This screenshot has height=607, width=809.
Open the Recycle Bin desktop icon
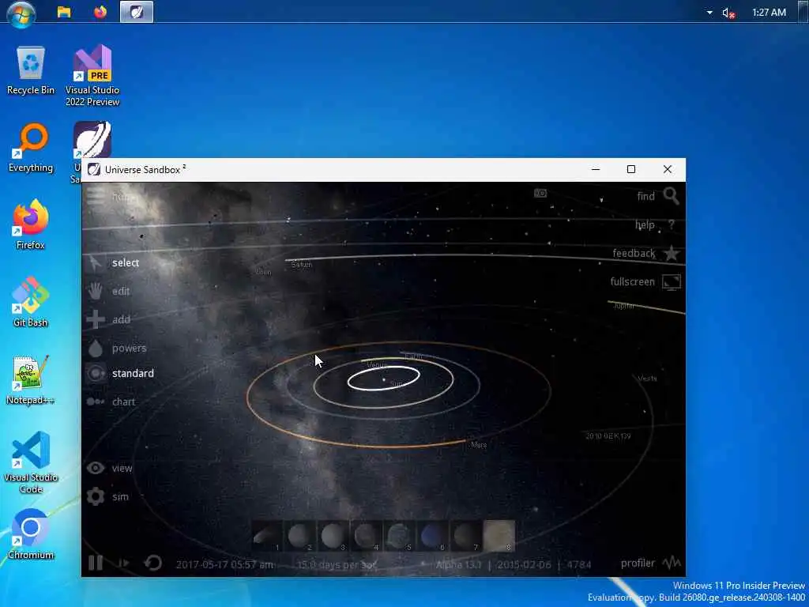pos(31,70)
